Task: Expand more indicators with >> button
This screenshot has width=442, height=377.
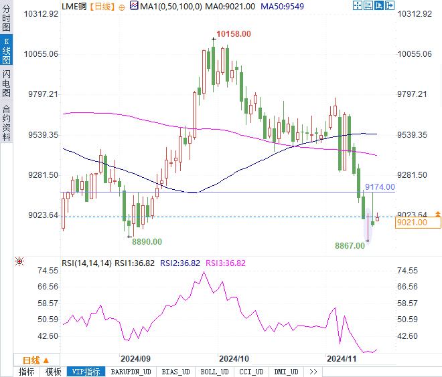Action: [313, 372]
